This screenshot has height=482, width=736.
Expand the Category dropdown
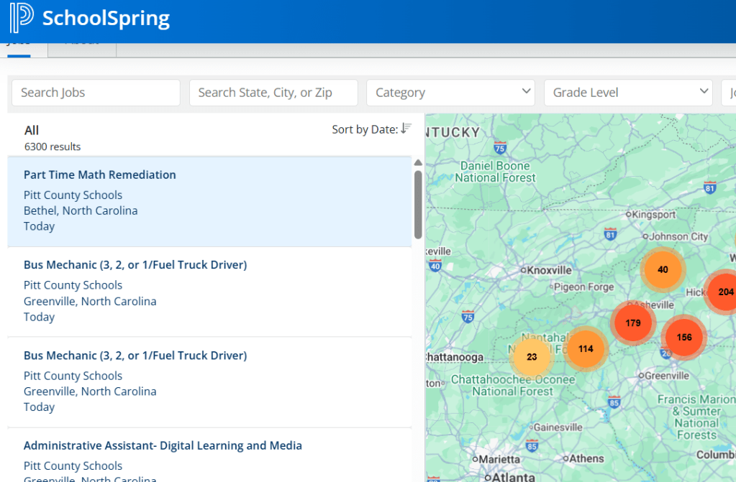point(450,93)
